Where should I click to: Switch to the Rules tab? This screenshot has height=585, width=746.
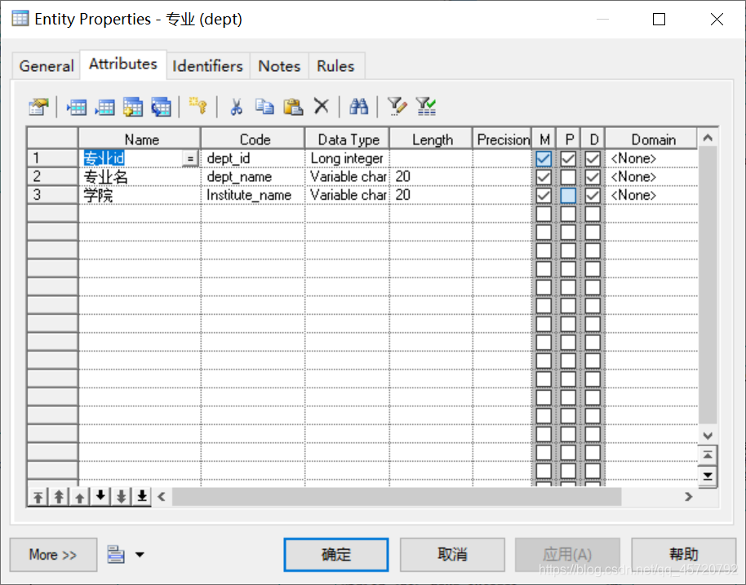tap(336, 66)
